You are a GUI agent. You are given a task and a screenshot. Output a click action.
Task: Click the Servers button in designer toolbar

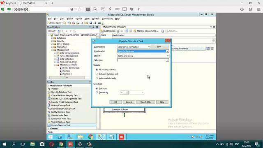[x=172, y=31]
